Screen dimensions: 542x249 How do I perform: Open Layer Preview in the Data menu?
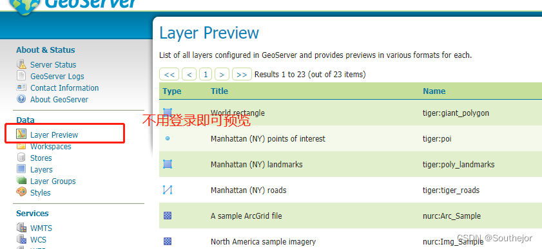tap(54, 134)
